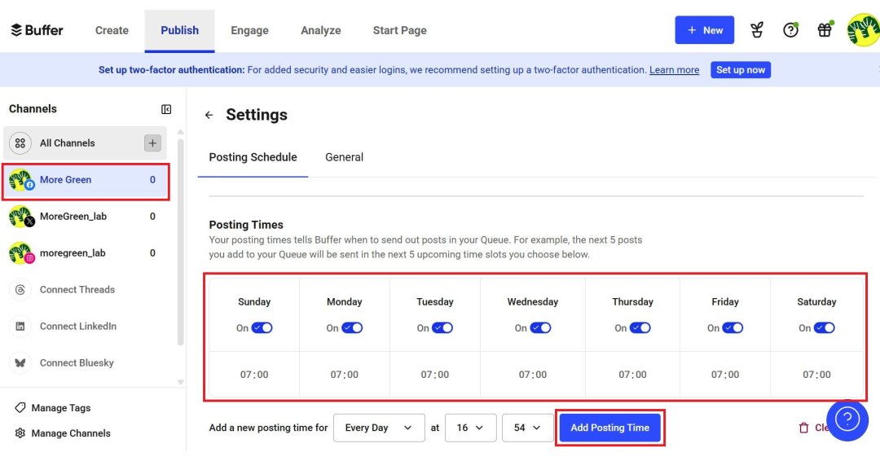Switch to the General settings tab
This screenshot has width=880, height=461.
tap(344, 157)
